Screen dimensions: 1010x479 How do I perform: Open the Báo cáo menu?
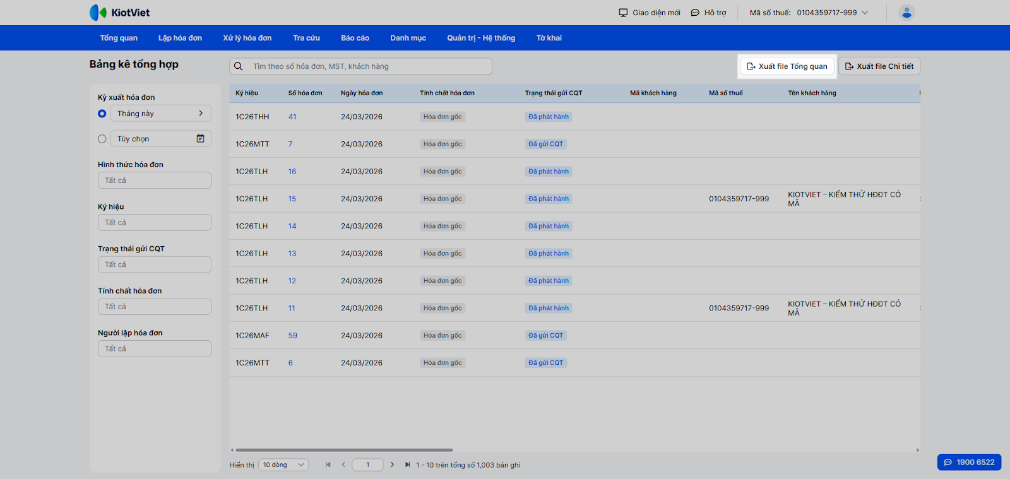tap(355, 38)
